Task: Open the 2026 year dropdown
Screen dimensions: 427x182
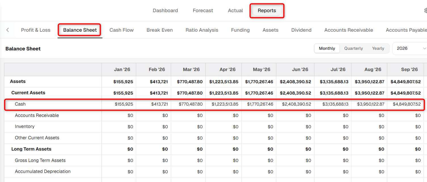Action: 410,48
